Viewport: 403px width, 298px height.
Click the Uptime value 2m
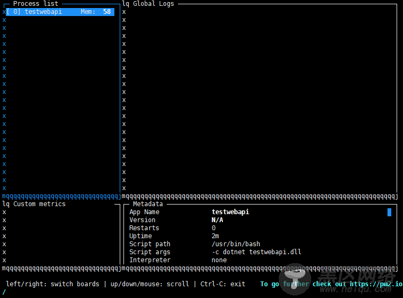(x=215, y=236)
